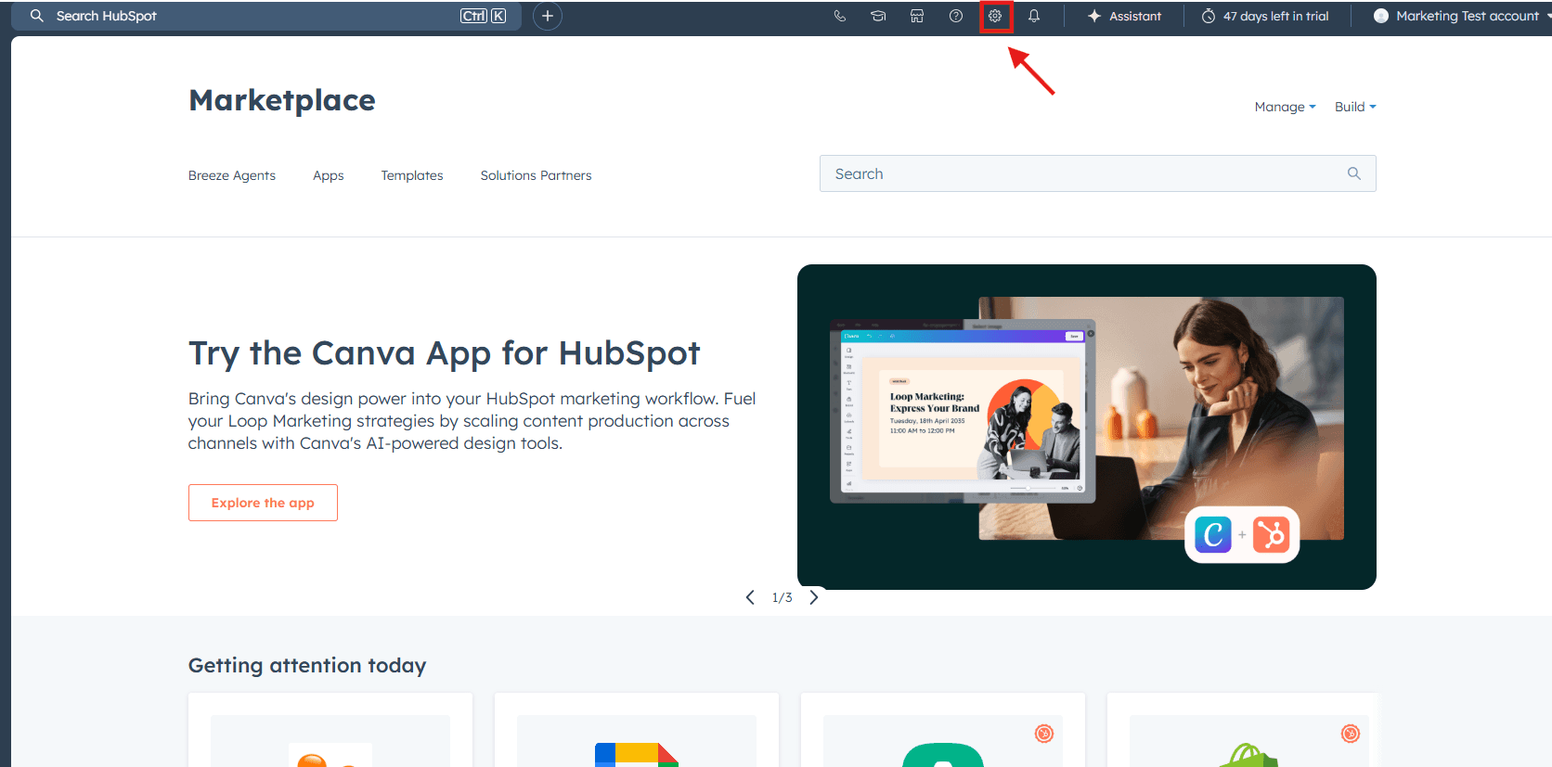The height and width of the screenshot is (767, 1552).
Task: Focus the Search HubSpot field
Action: pos(266,16)
